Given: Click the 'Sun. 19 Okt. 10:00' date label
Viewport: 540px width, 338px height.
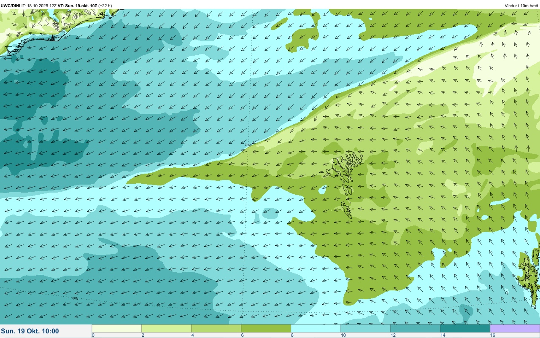Looking at the screenshot, I should (30, 331).
